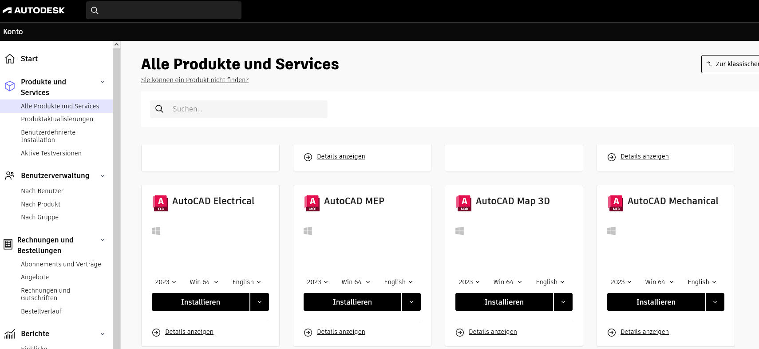Select Alle Produkte und Services menu item
Image resolution: width=759 pixels, height=349 pixels.
56,106
